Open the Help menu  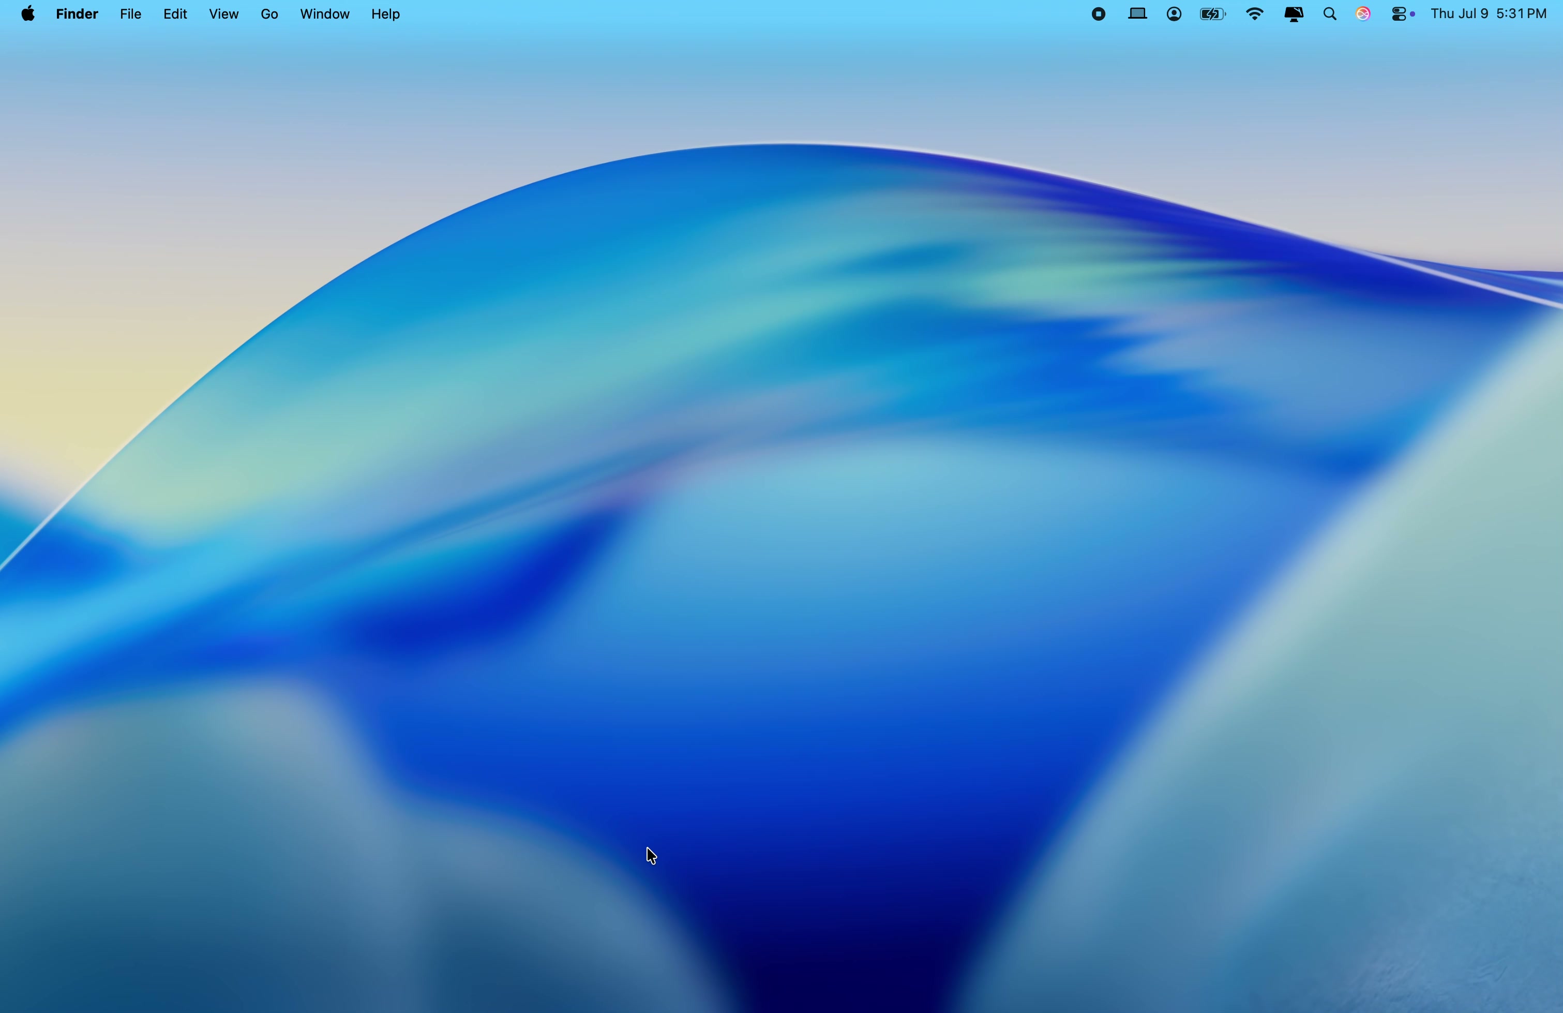(385, 14)
